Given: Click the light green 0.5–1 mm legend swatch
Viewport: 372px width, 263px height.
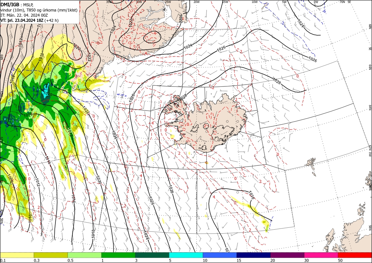Looking at the screenshot, I should pyautogui.click(x=84, y=255).
